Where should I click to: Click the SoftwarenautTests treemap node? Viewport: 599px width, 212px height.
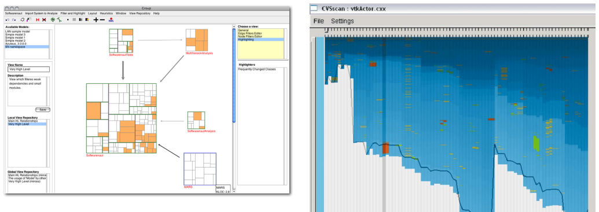tap(121, 41)
